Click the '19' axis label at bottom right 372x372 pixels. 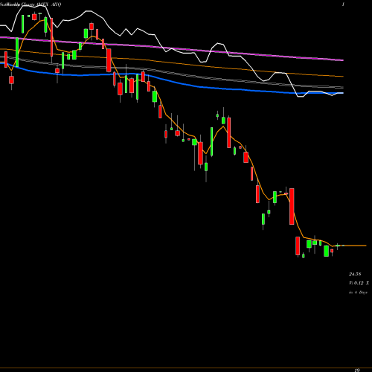[x=357, y=370]
